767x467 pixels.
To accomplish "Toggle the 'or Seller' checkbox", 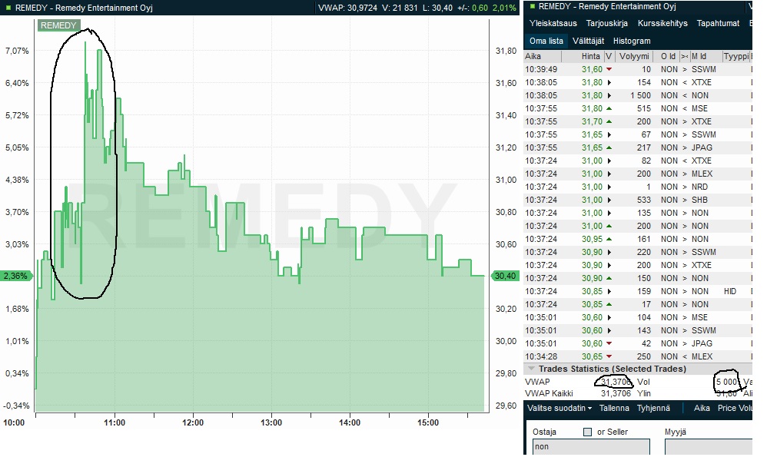I will [x=587, y=432].
